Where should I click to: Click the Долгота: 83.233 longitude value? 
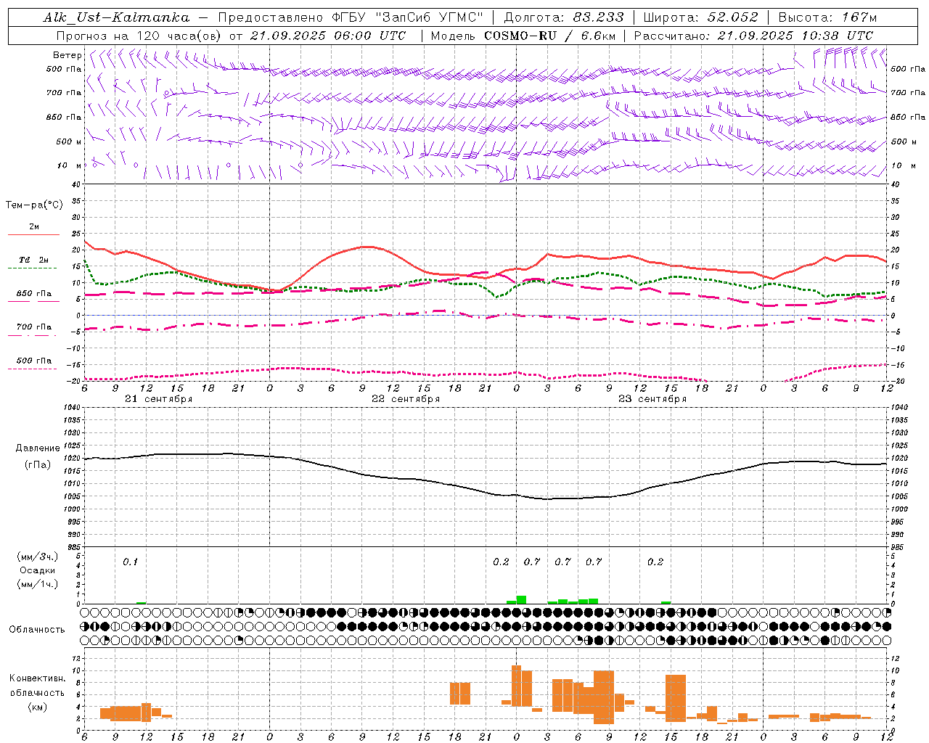(x=564, y=17)
